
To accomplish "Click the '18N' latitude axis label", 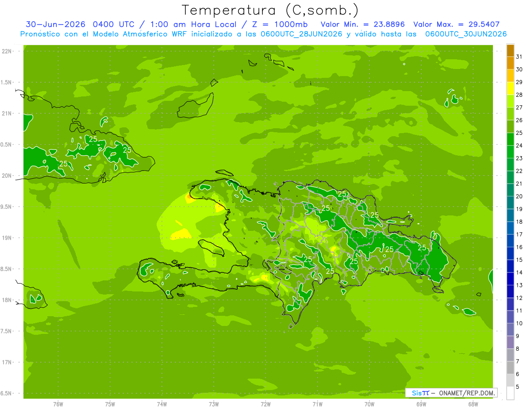I will (7, 300).
